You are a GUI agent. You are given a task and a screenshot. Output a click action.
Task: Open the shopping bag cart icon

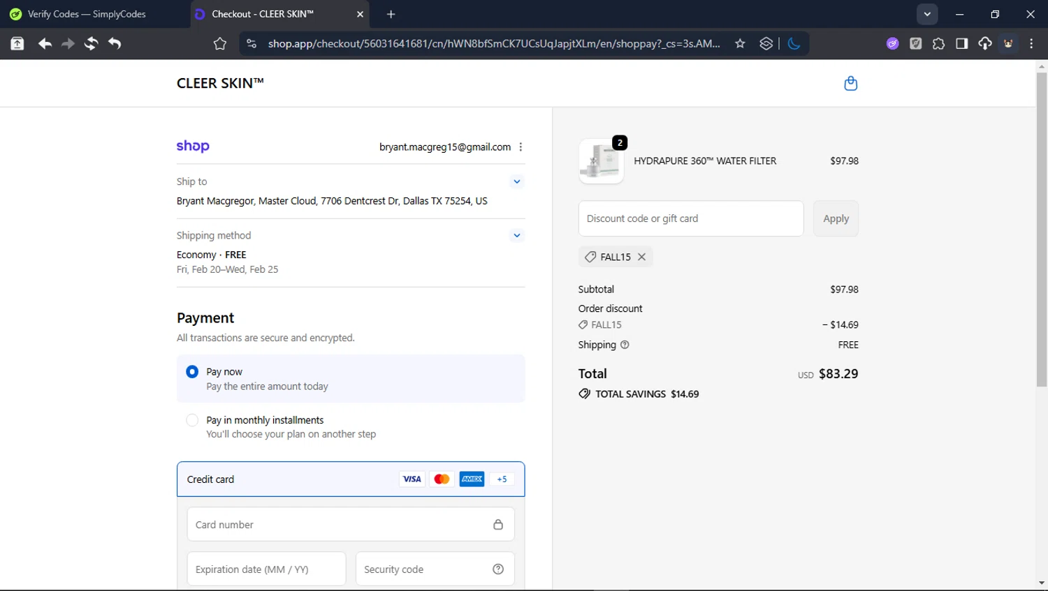(850, 83)
